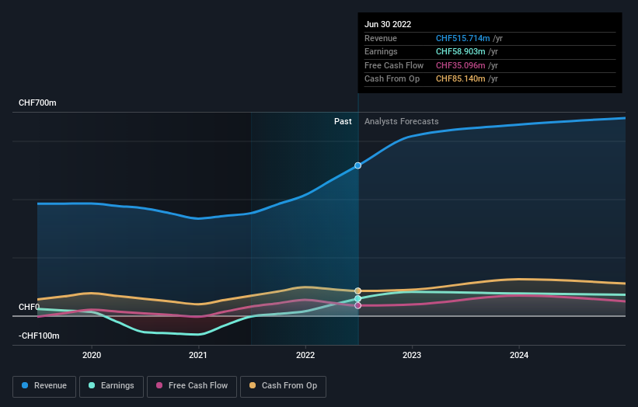638x407 pixels.
Task: Click the 'Jun 30 2022' tooltip date
Action: coord(388,24)
